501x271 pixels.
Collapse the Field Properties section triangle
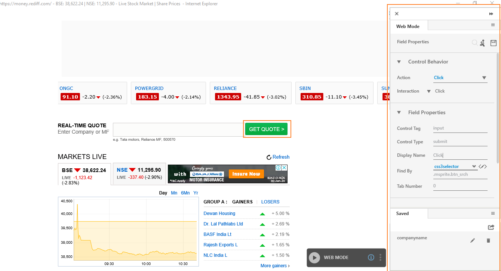pos(399,112)
